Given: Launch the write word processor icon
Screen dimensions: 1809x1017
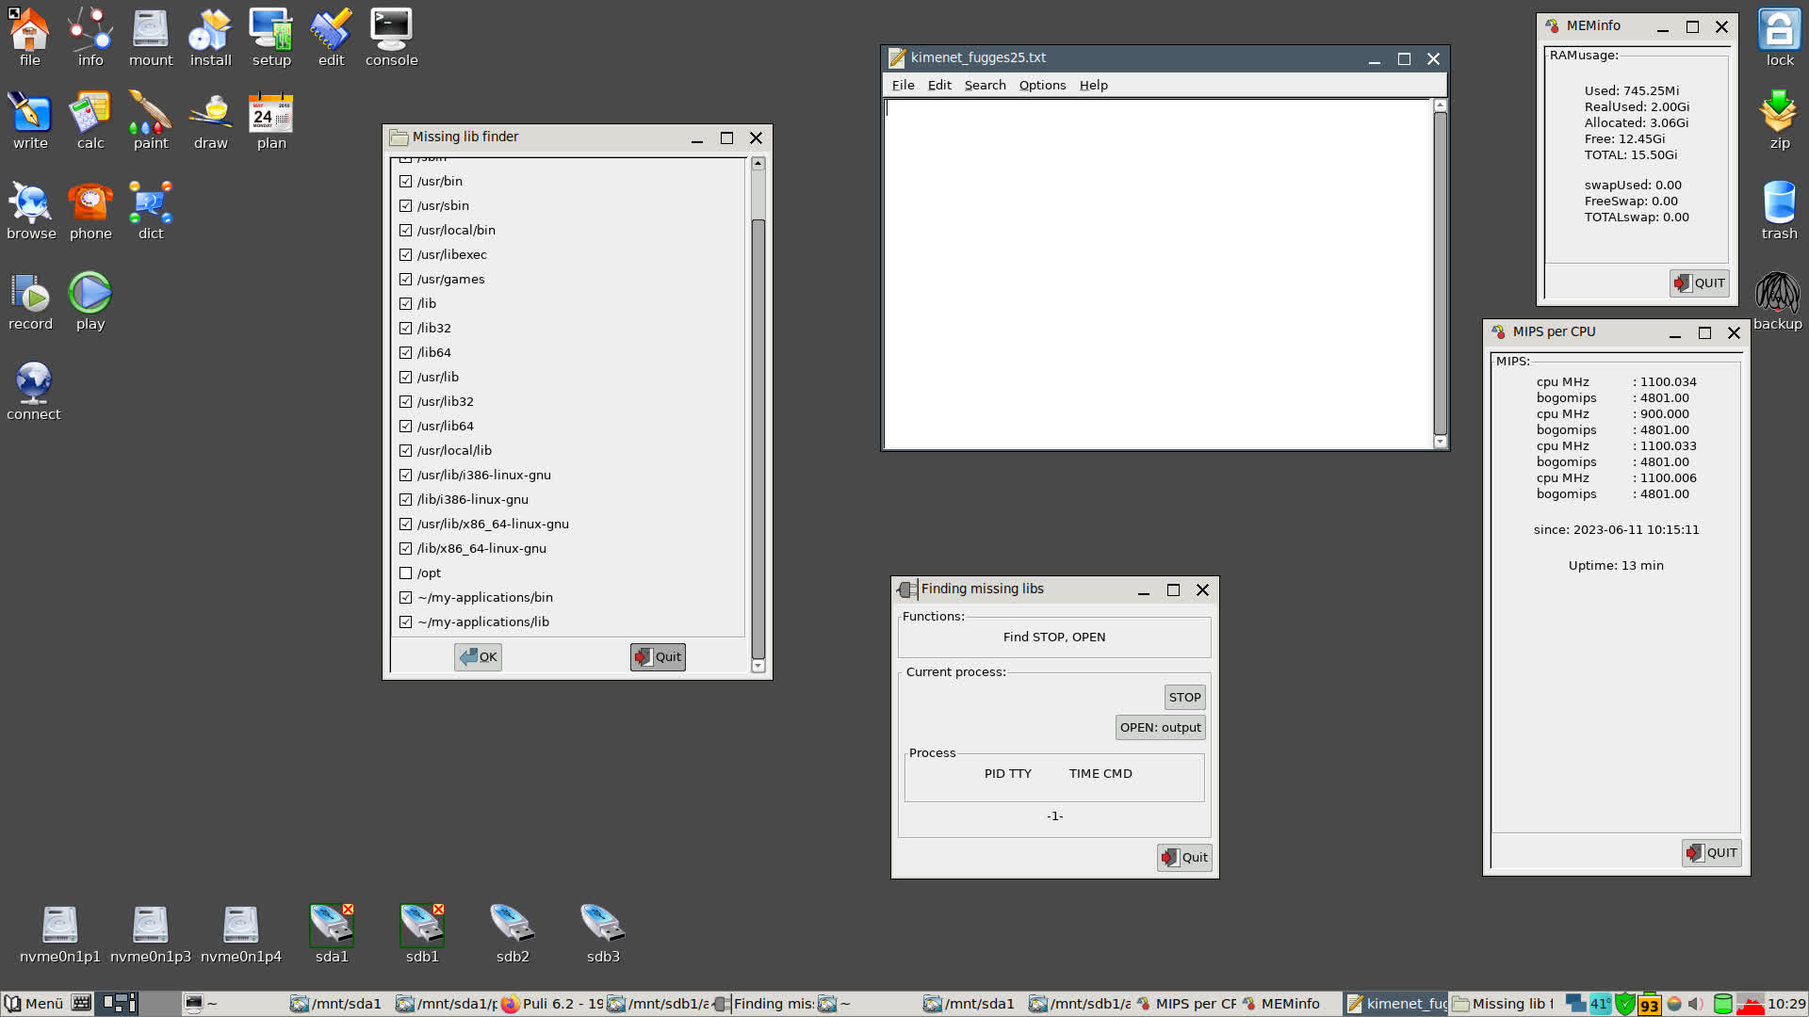Looking at the screenshot, I should [x=30, y=121].
